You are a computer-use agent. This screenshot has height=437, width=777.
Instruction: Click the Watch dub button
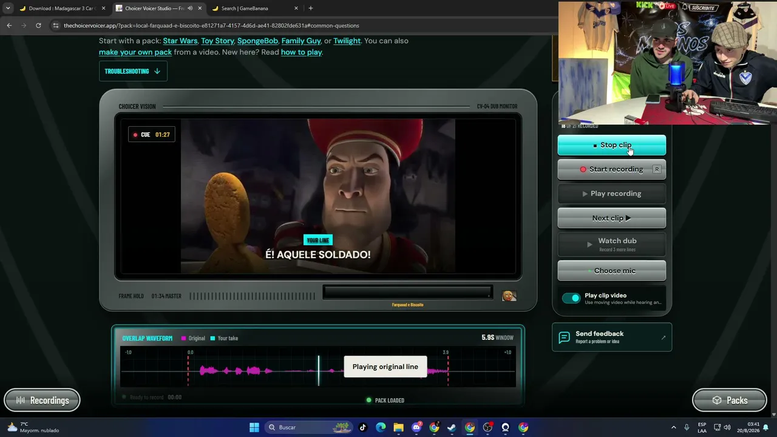(x=611, y=244)
